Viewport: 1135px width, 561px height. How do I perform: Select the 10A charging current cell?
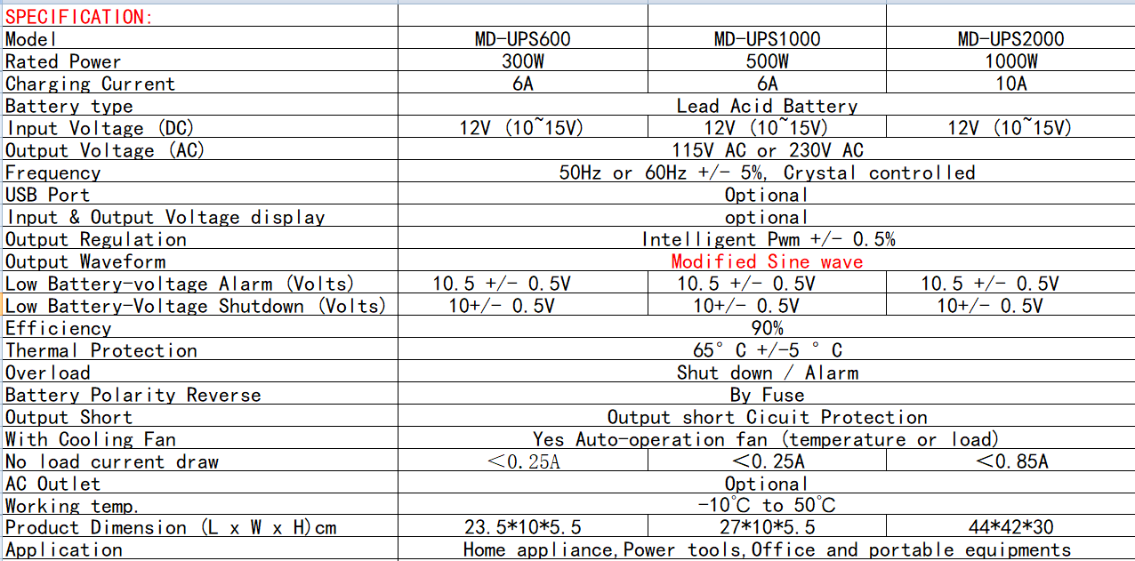pos(1010,84)
